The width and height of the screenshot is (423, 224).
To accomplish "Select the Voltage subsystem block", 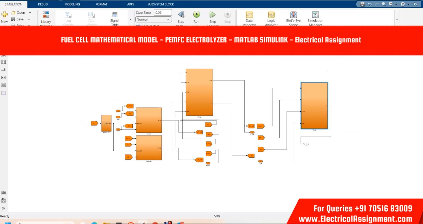I will click(199, 92).
